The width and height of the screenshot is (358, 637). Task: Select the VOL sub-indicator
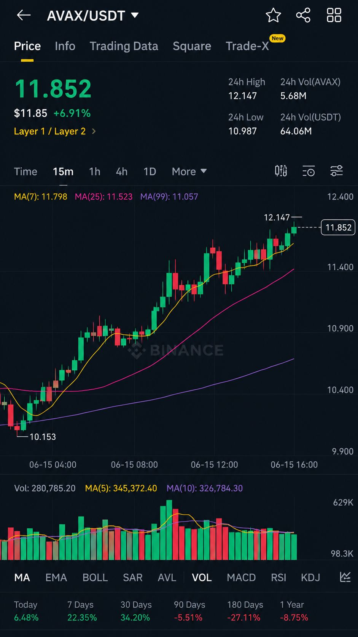[202, 578]
